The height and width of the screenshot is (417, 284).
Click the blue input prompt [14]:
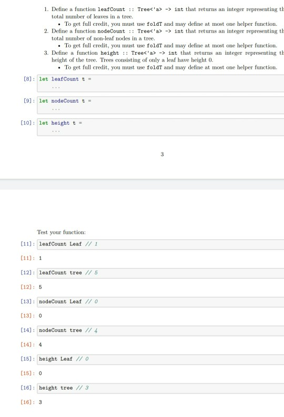[28, 330]
